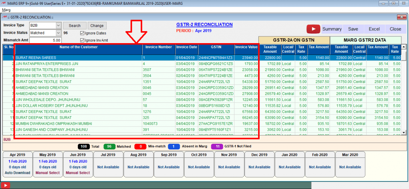Image resolution: width=409 pixels, height=189 pixels.
Task: Click AHMEDABAD MANSI CREATION invoice 0045
Action: (202, 94)
